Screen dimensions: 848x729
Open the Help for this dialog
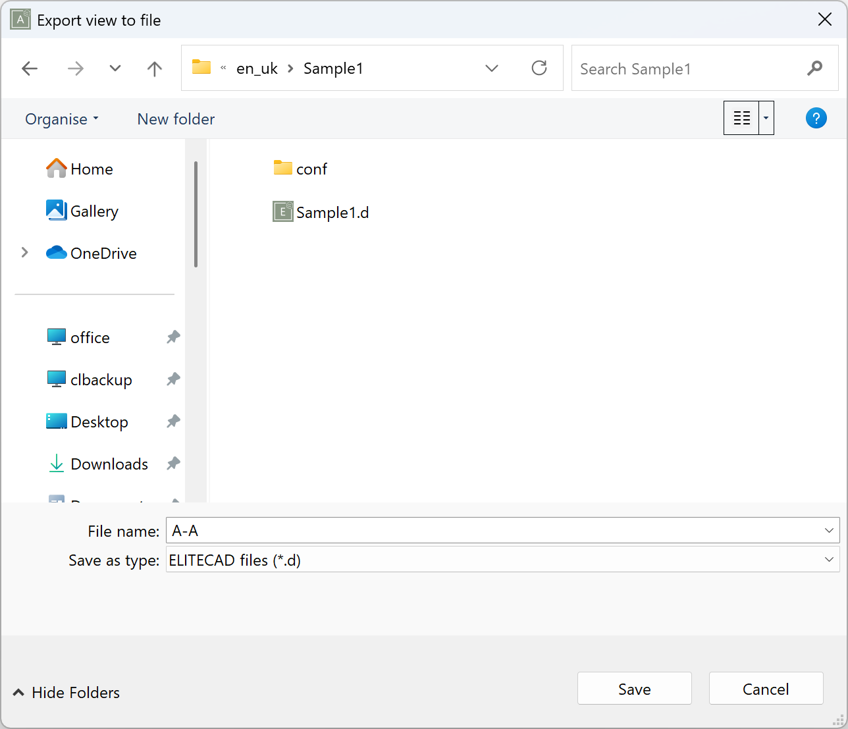pos(816,118)
